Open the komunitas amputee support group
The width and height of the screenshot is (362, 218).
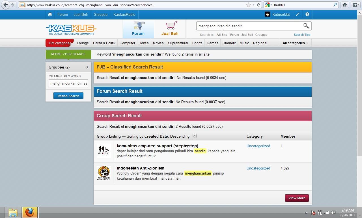(158, 146)
